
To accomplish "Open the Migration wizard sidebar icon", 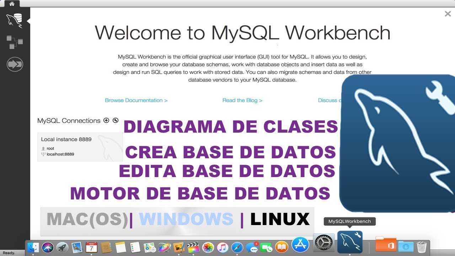I will [x=15, y=64].
